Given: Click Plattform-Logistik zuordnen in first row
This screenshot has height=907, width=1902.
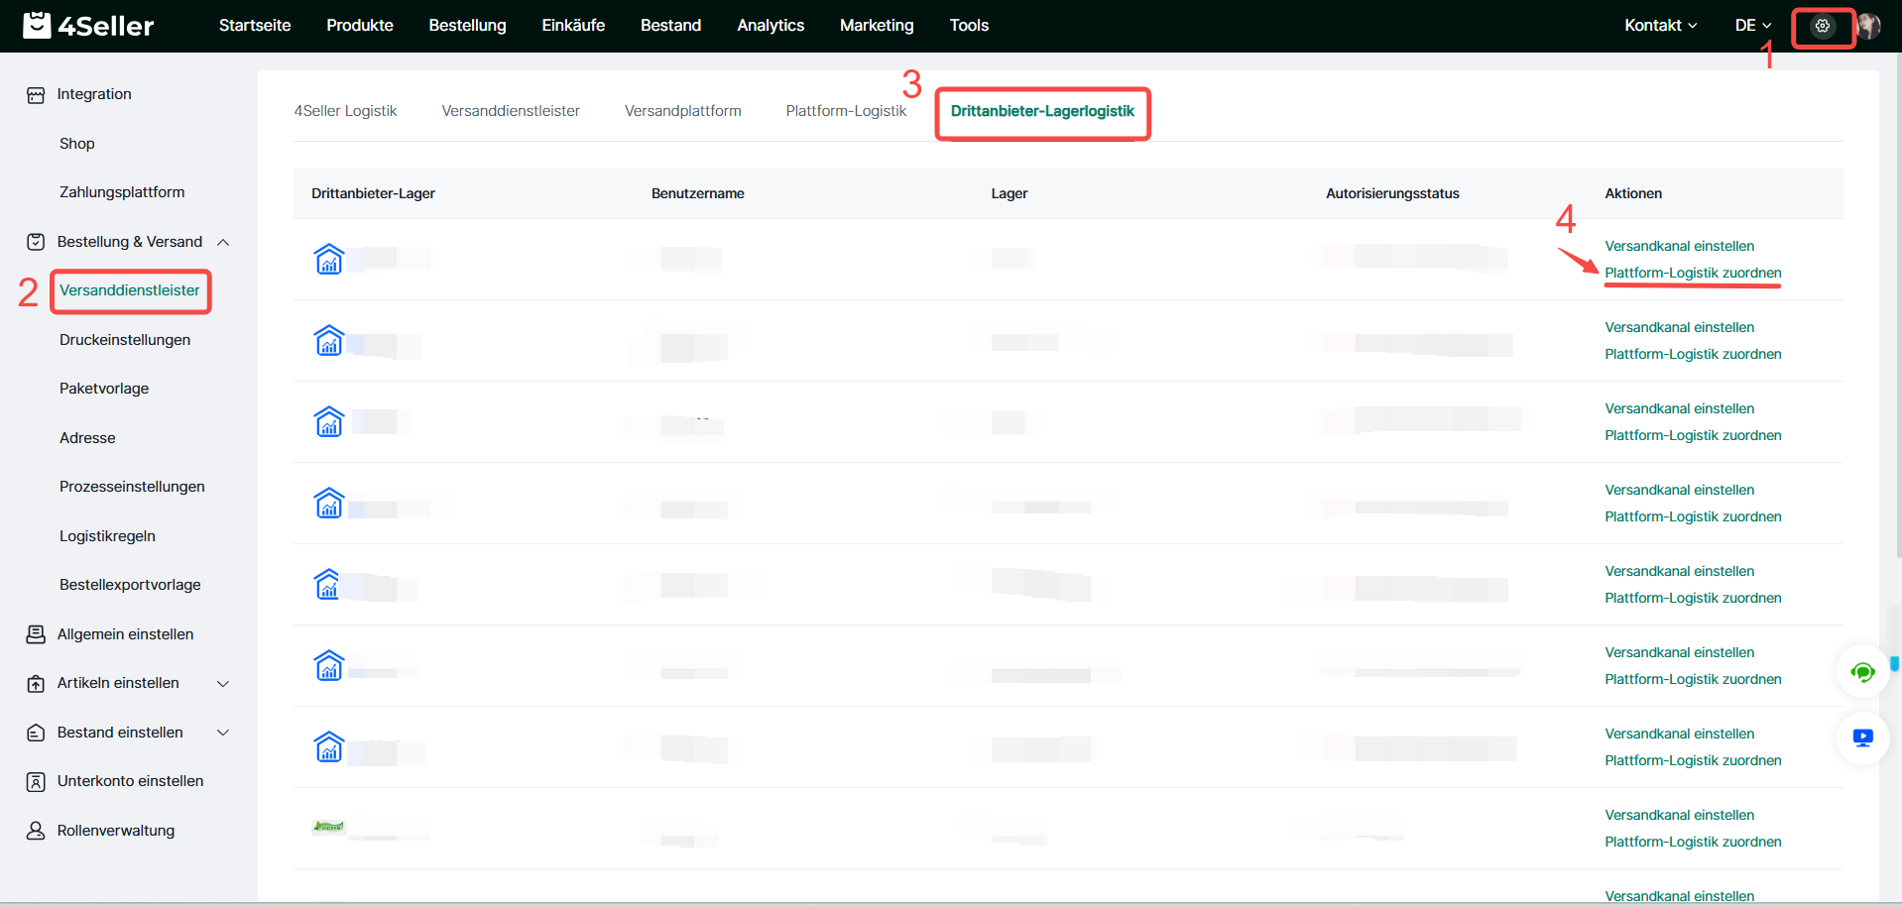Looking at the screenshot, I should click(1692, 273).
